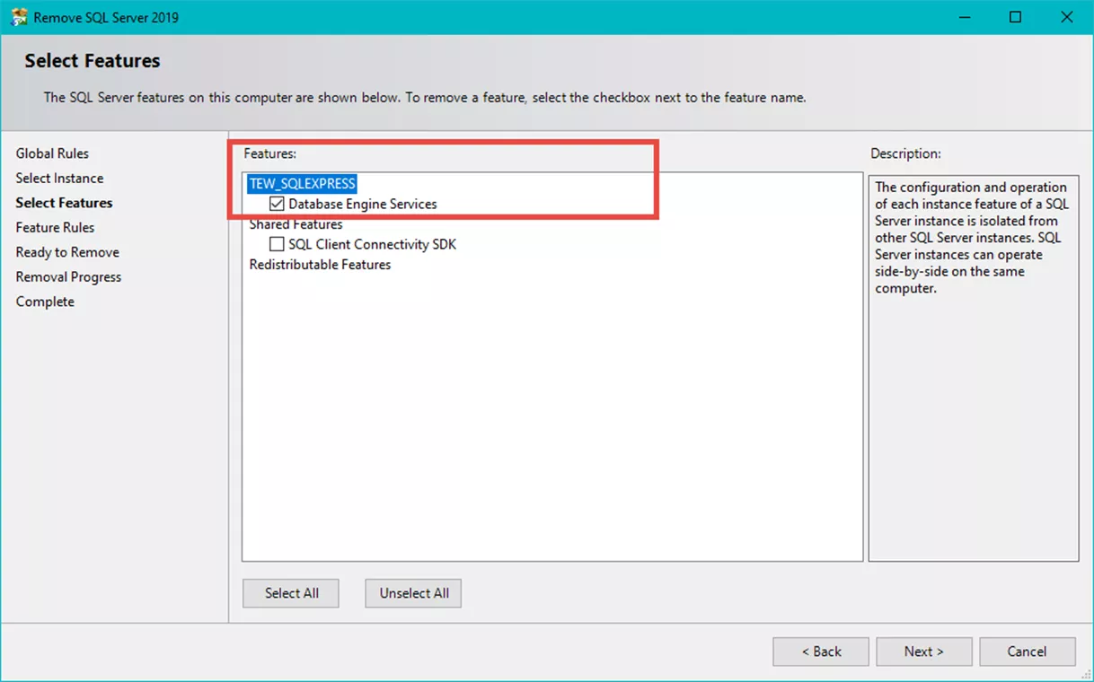Click the Database Engine Services label
The width and height of the screenshot is (1094, 682).
363,204
